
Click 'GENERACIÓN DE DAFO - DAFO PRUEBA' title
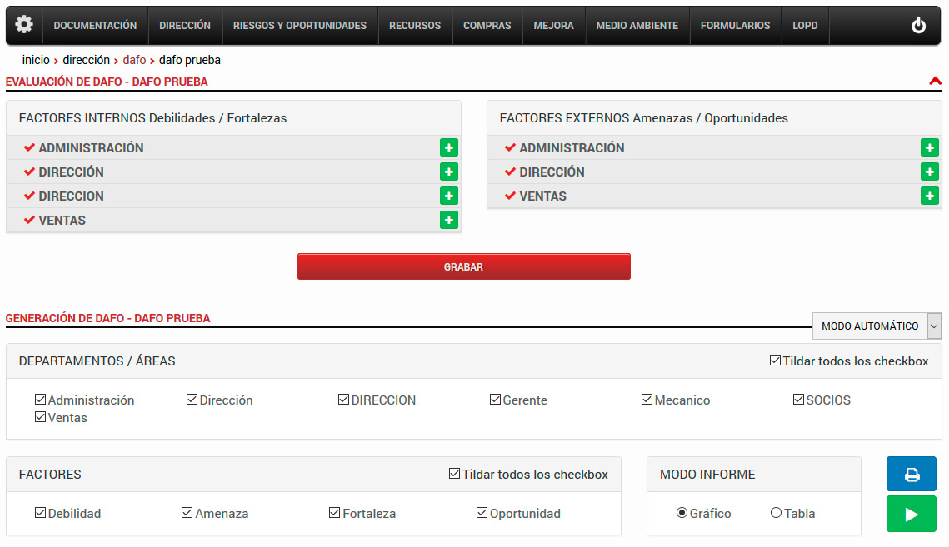click(107, 318)
